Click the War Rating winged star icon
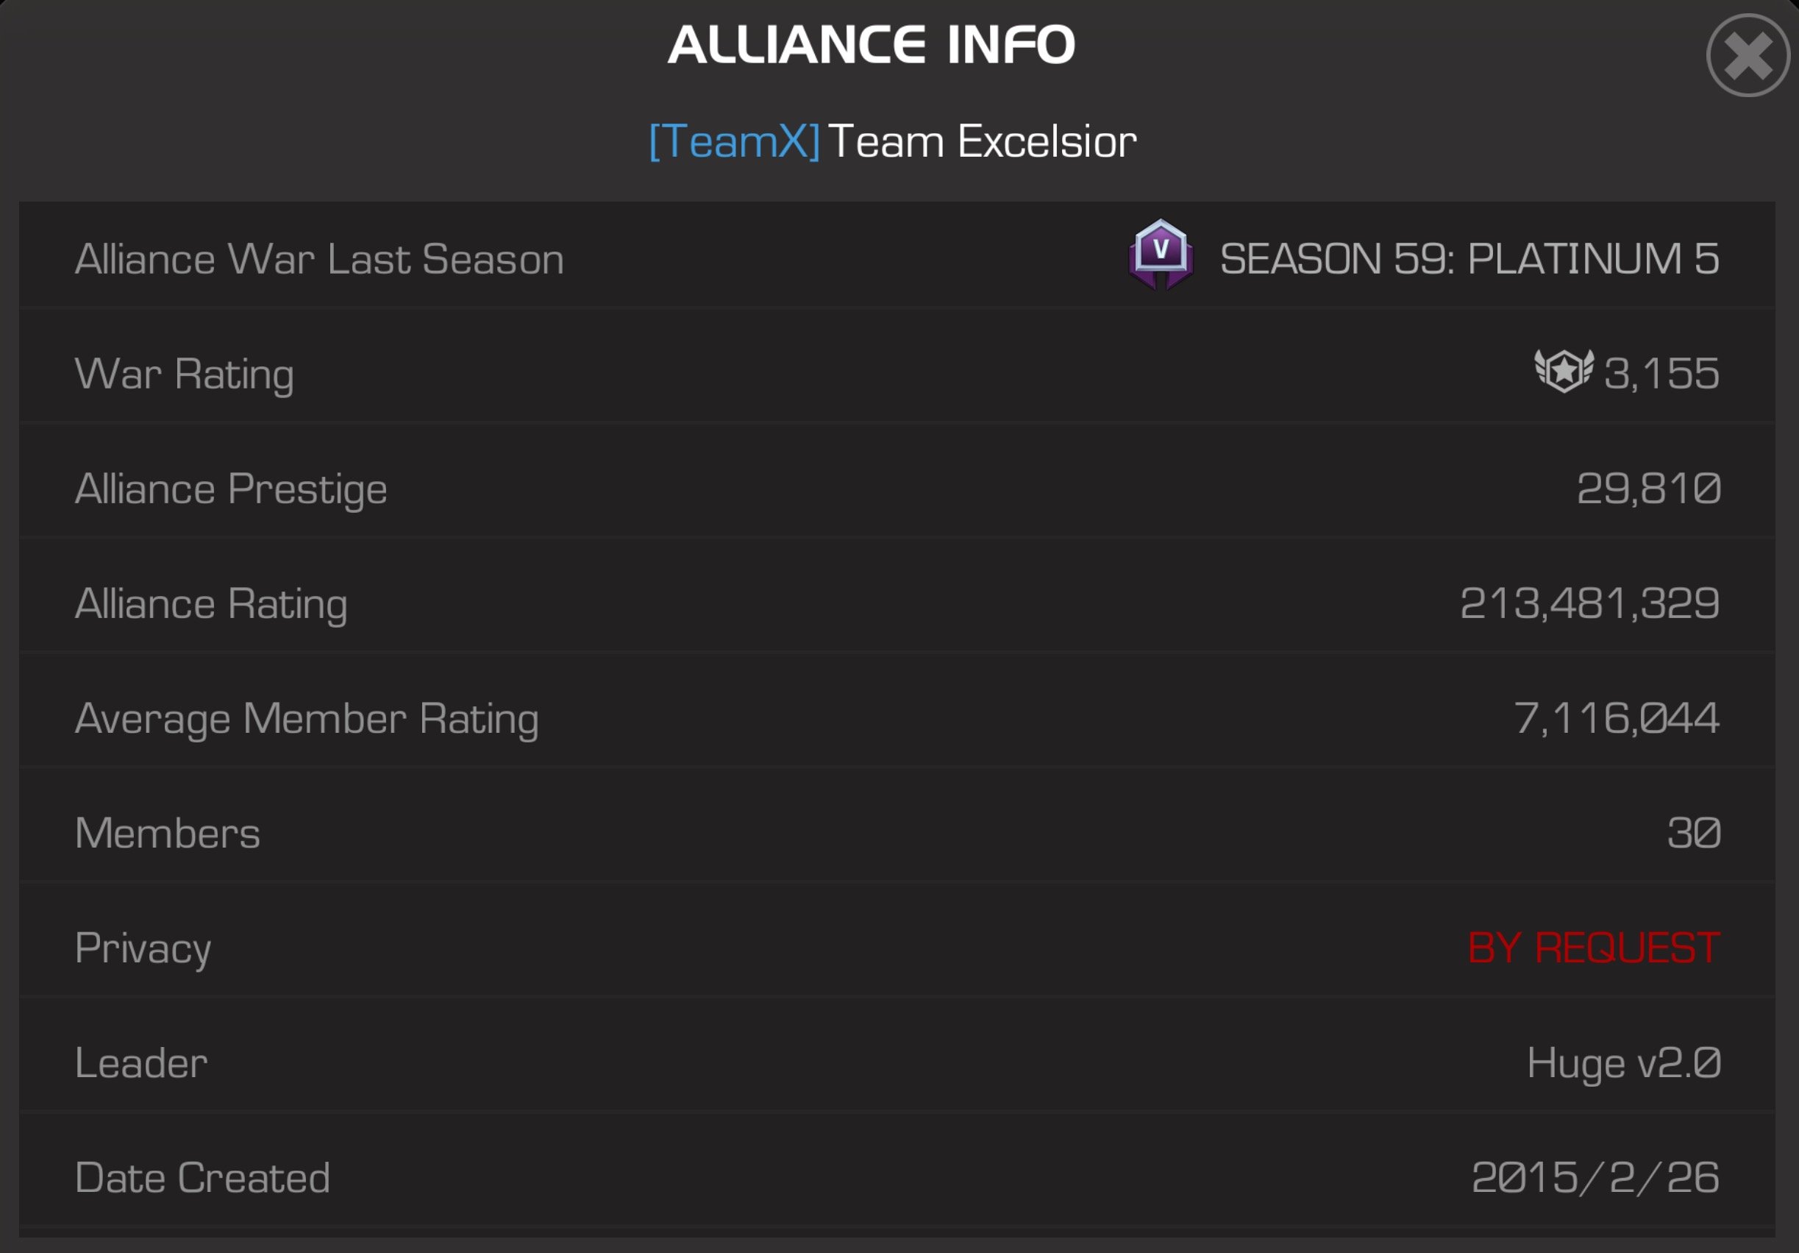Image resolution: width=1799 pixels, height=1253 pixels. pos(1563,371)
